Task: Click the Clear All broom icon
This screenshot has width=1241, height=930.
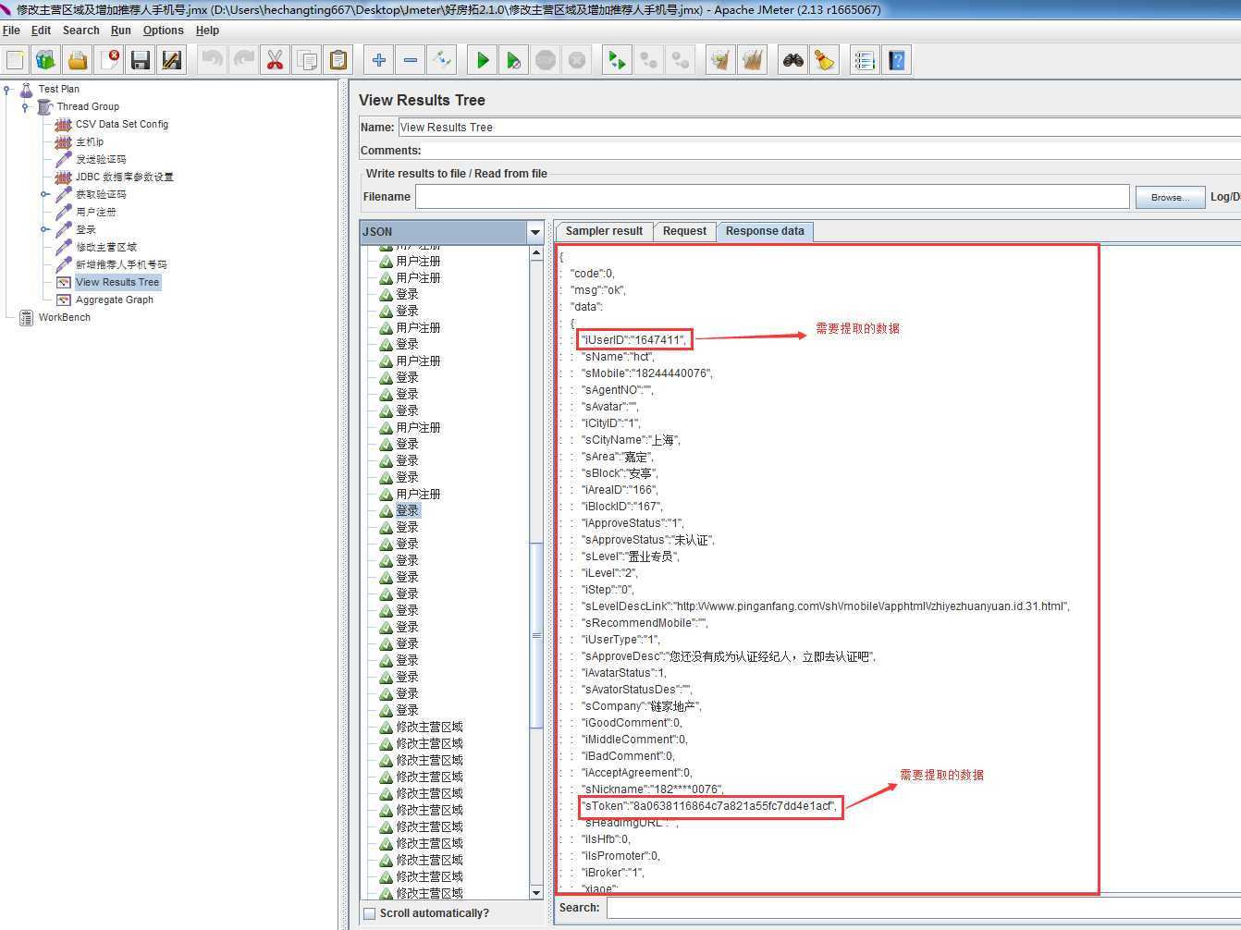Action: tap(824, 60)
